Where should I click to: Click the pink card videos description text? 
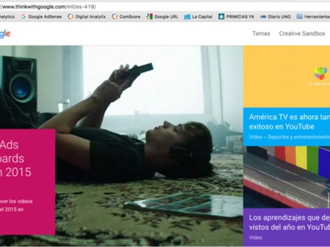tap(16, 205)
